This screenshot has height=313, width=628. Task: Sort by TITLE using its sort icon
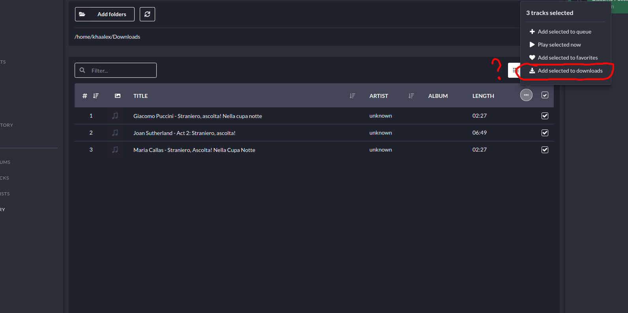point(352,96)
